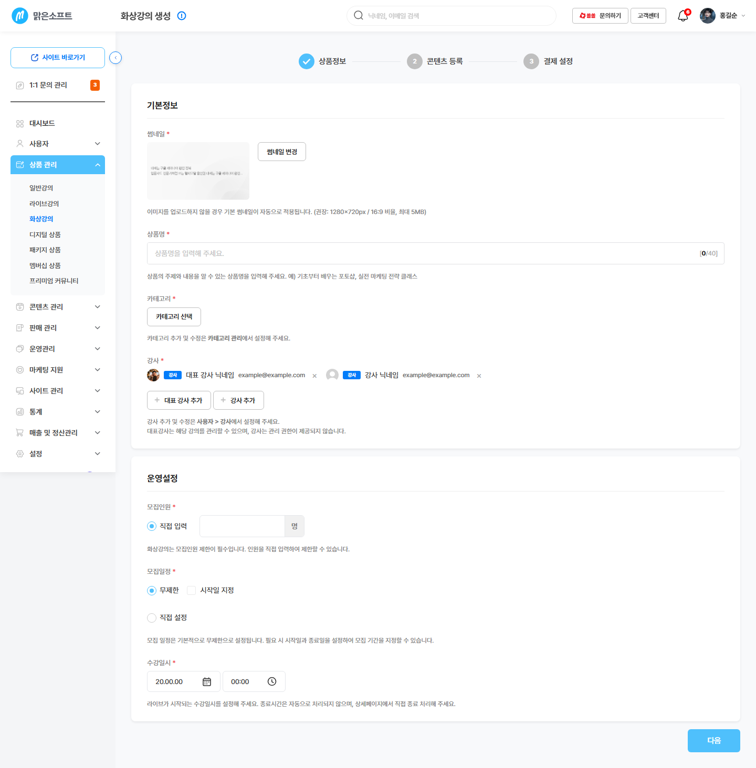This screenshot has width=756, height=768.
Task: Click the completed 상품정보 step check icon
Action: coord(307,61)
